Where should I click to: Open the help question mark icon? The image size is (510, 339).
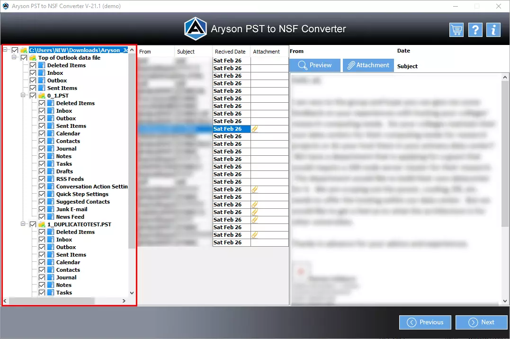[x=475, y=30]
